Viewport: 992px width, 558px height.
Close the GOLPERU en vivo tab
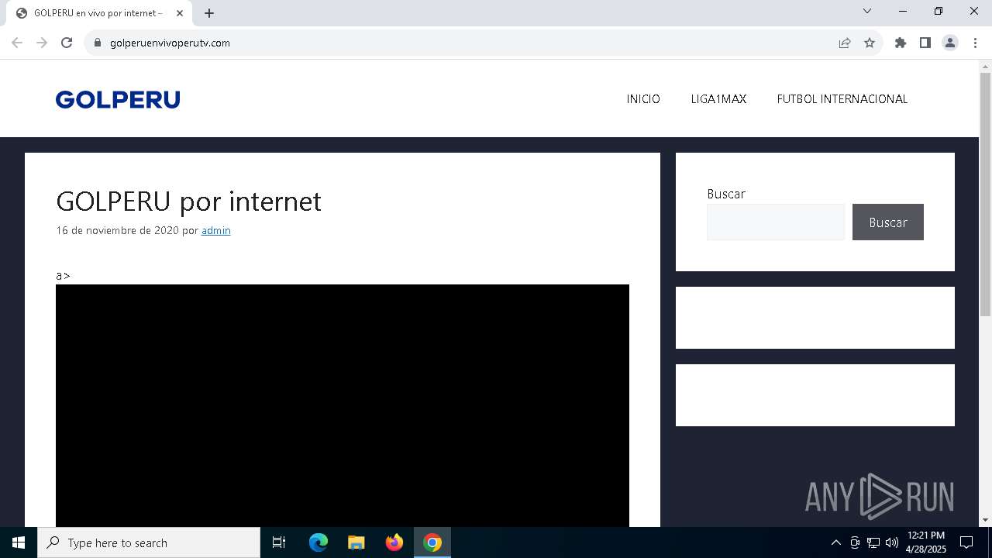pos(180,13)
